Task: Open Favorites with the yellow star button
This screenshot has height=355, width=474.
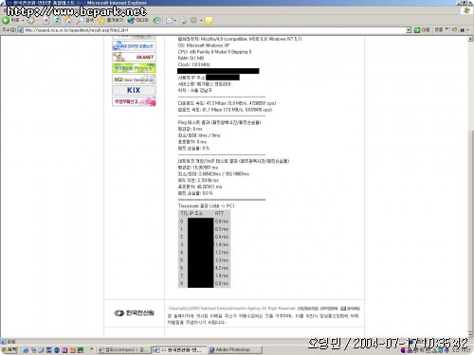Action: coord(110,21)
